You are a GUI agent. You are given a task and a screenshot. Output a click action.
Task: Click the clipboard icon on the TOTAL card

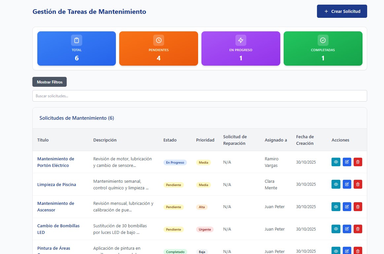coord(76,40)
